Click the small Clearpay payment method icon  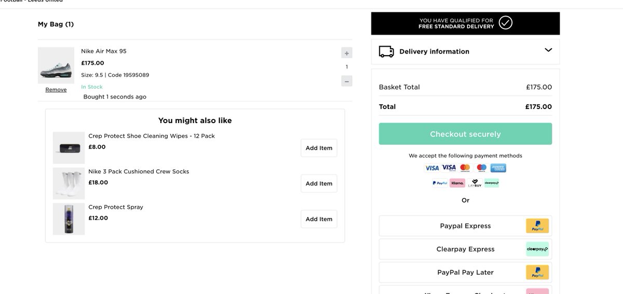(491, 183)
